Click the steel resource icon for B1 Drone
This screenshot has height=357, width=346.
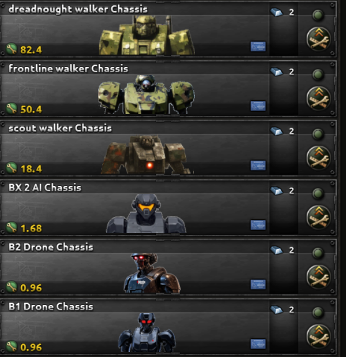276,310
